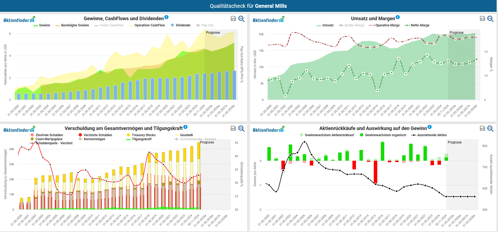This screenshot has height=232, width=498.
Task: Open info icon next to Umsatz und Margen
Action: (x=398, y=17)
